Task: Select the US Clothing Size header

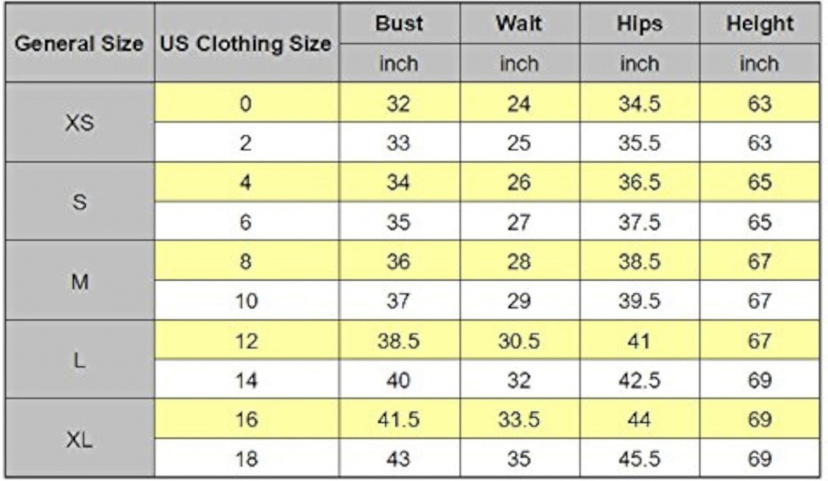Action: pyautogui.click(x=246, y=43)
